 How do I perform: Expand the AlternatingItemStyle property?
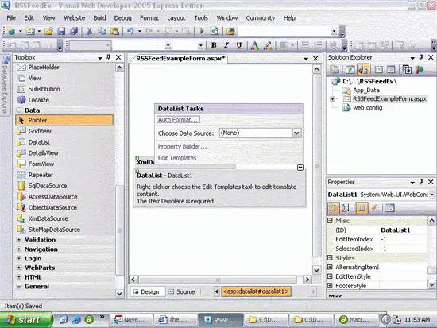pos(330,267)
